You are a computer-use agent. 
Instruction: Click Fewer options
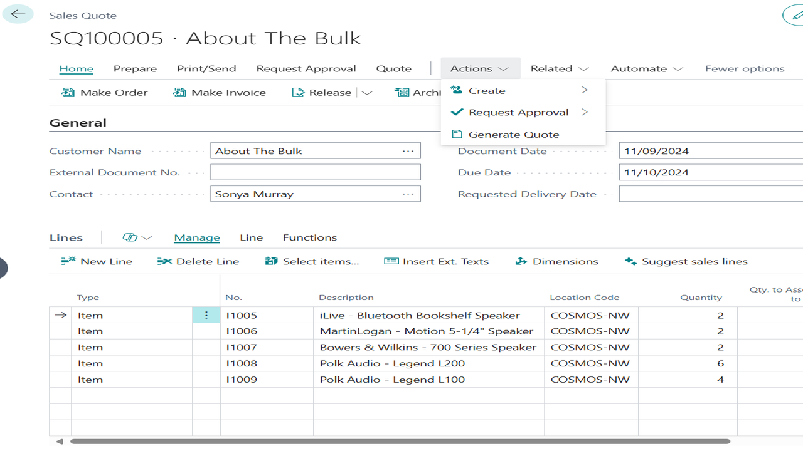[745, 68]
